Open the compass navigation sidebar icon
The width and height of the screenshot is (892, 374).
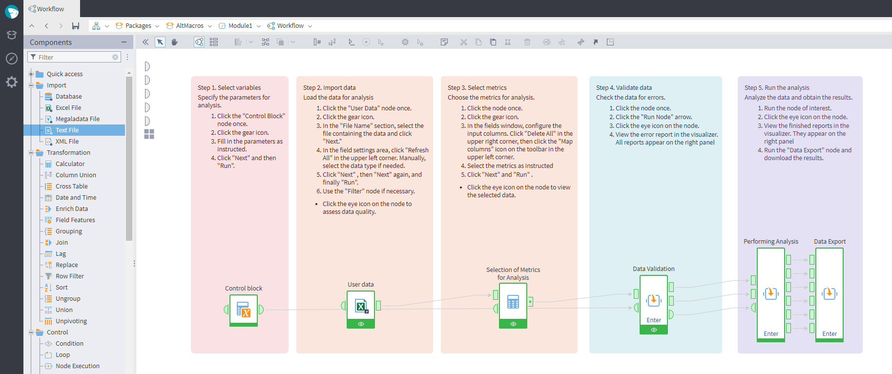click(12, 59)
